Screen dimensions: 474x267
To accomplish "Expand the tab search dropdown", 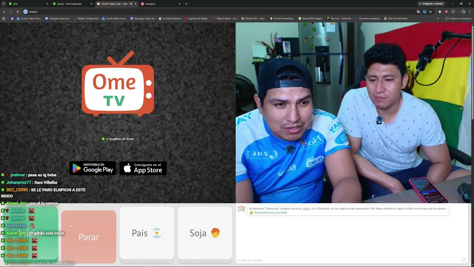I will click(x=4, y=4).
